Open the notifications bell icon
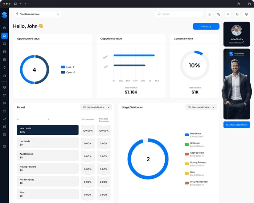 [237, 14]
